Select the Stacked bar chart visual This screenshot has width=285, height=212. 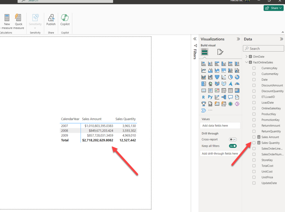tap(203, 64)
